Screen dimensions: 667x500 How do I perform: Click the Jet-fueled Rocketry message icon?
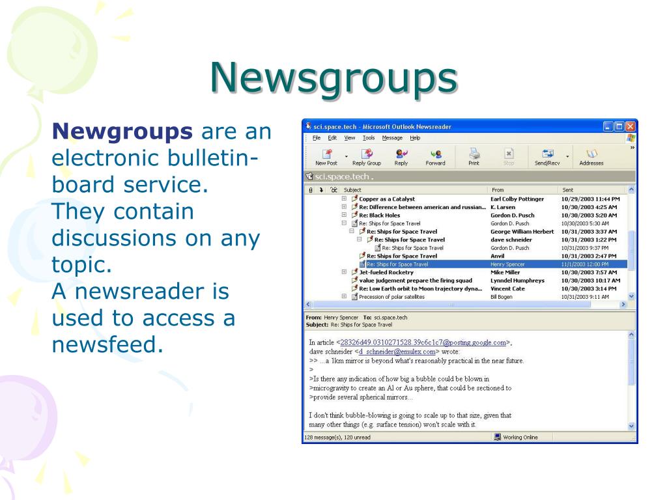[354, 271]
